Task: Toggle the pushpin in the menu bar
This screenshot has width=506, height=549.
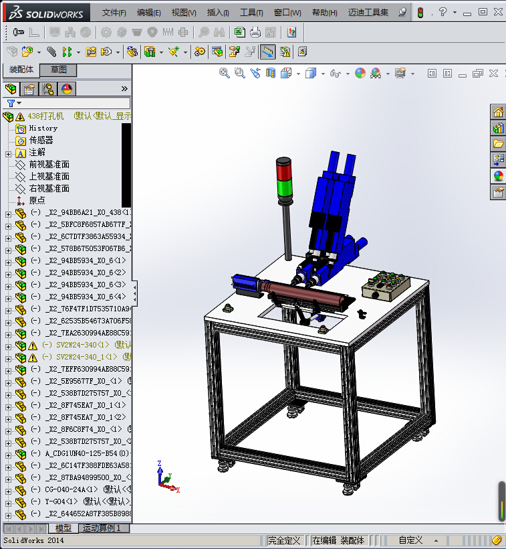Action: click(402, 13)
